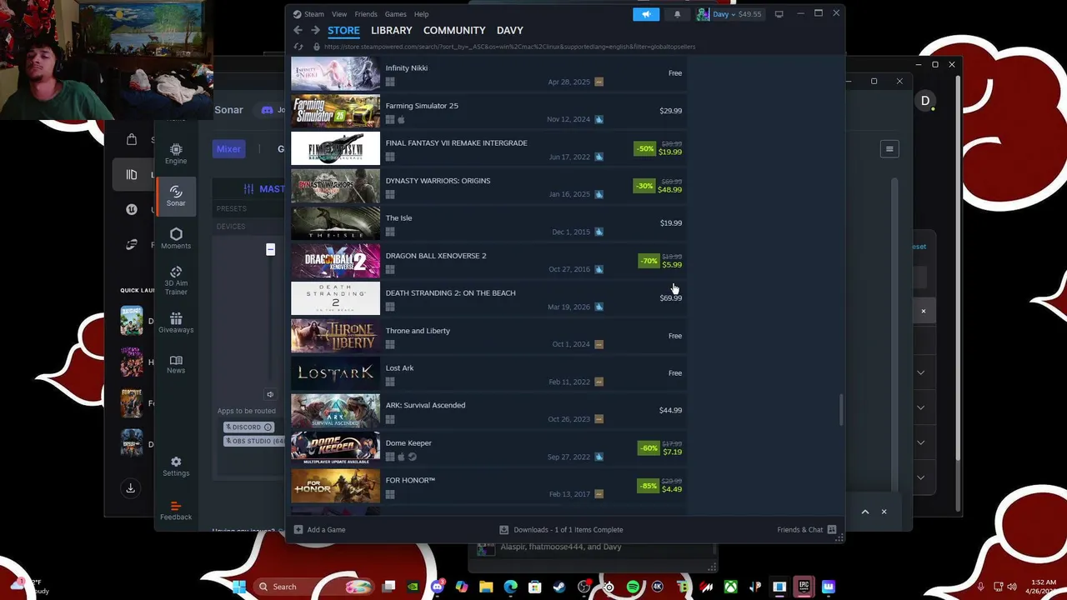The height and width of the screenshot is (600, 1067).
Task: Open 3D Aim Trainer in SteelSeries
Action: 176,281
